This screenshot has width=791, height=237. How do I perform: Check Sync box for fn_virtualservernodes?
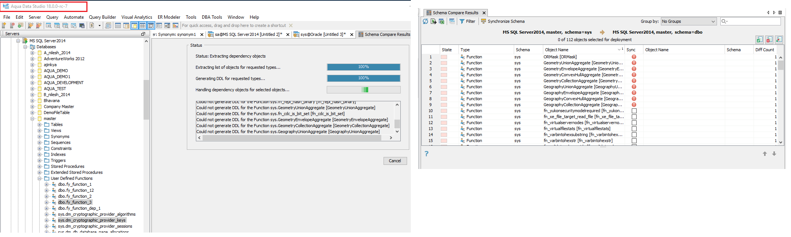pyautogui.click(x=634, y=123)
